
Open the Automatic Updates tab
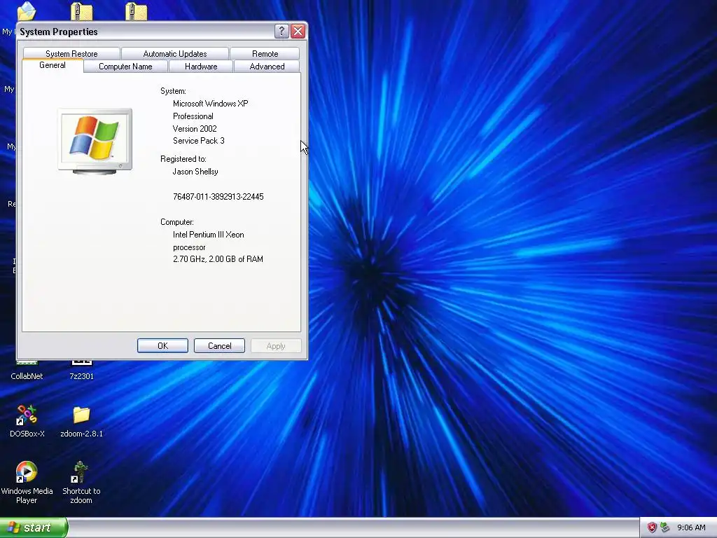point(174,53)
